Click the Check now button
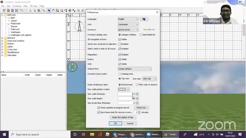 point(141,108)
